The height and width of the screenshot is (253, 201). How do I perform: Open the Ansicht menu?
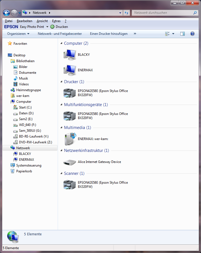click(x=42, y=21)
